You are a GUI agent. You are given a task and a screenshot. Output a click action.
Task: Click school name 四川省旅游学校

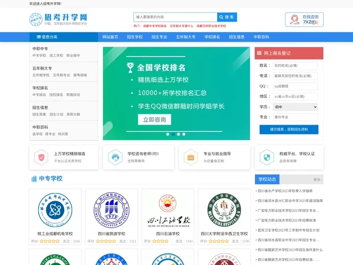(111, 234)
